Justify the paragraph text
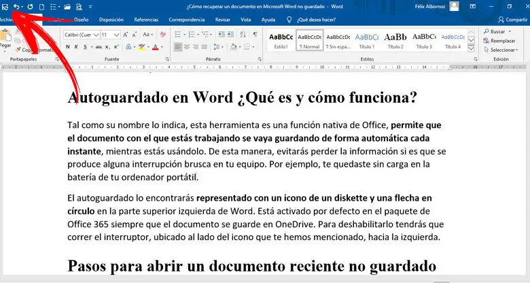Image resolution: width=530 pixels, height=283 pixels. 204,47
